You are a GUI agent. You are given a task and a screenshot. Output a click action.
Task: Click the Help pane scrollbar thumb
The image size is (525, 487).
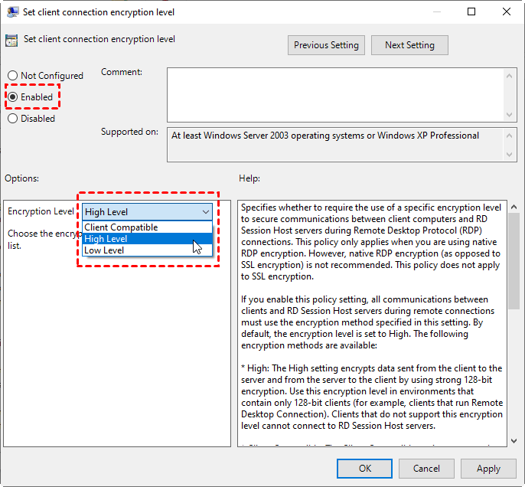pyautogui.click(x=514, y=261)
